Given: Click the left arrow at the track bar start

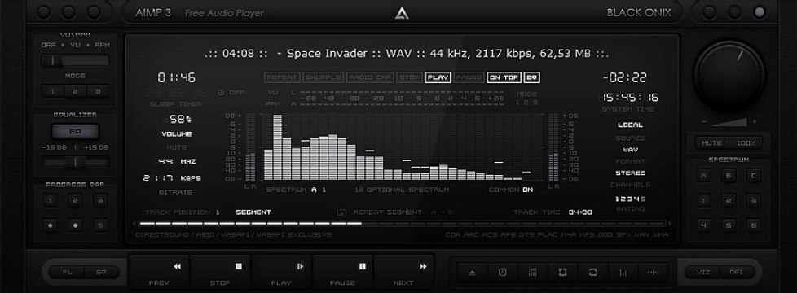Looking at the screenshot, I should click(x=134, y=224).
